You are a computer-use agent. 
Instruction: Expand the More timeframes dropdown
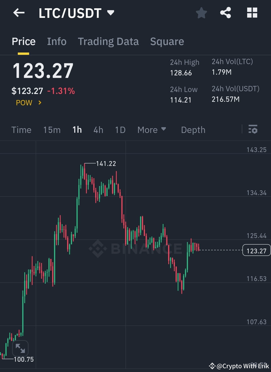[152, 130]
